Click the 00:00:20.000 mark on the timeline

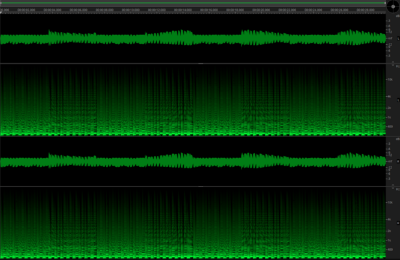click(261, 10)
